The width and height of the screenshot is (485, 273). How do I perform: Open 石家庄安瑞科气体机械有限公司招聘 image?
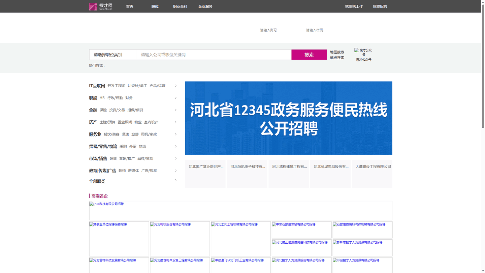(363, 230)
